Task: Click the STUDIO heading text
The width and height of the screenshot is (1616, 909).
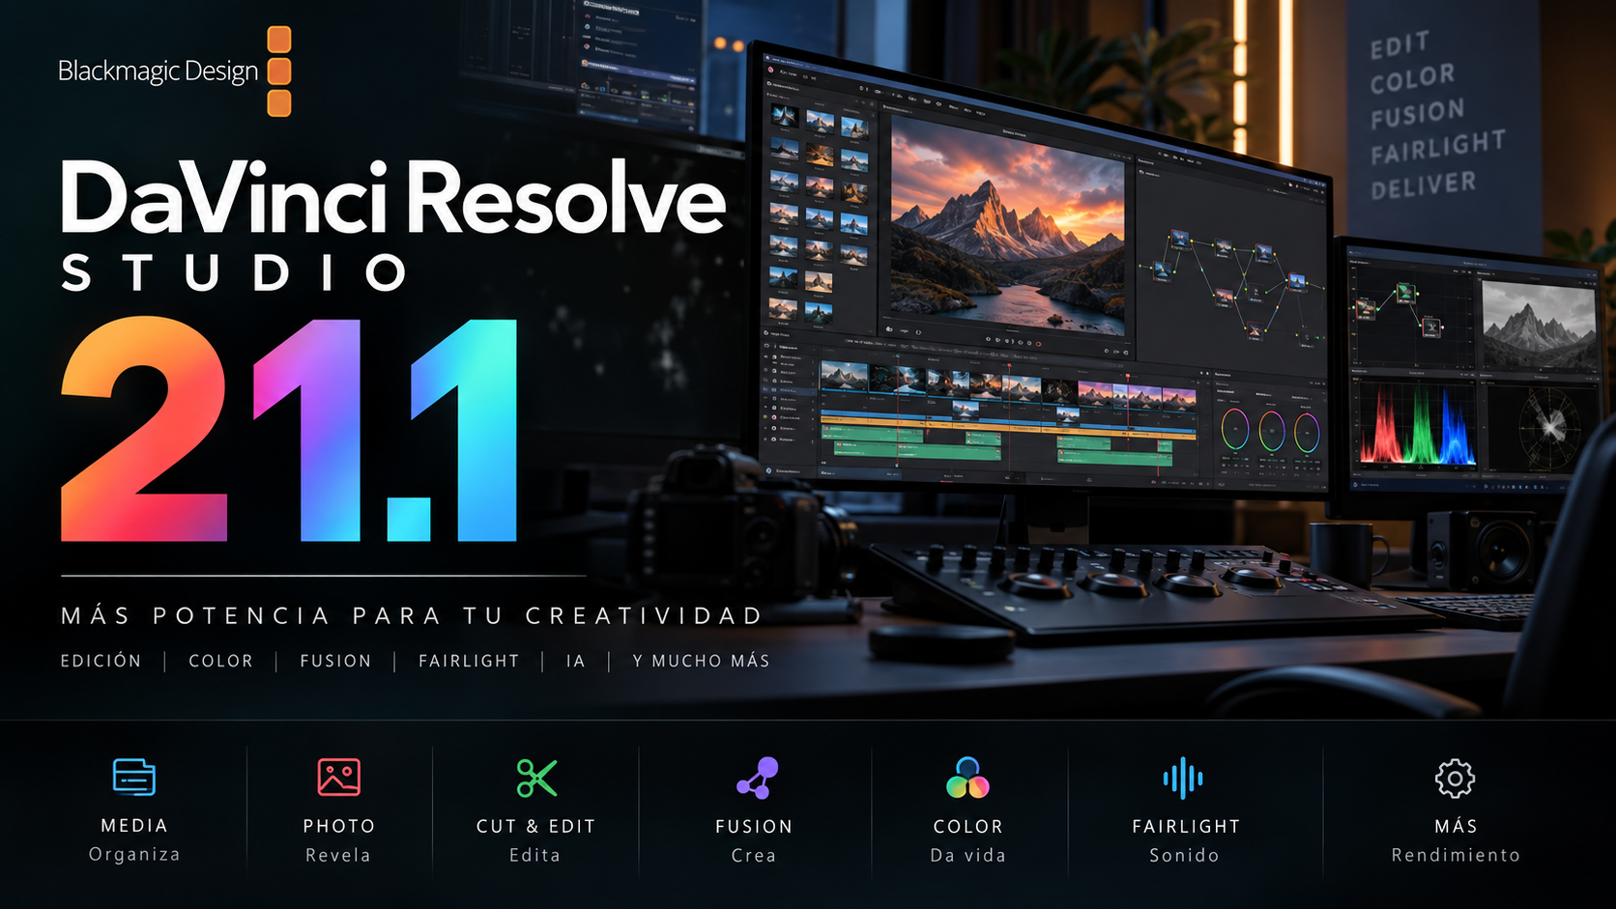Action: point(235,273)
